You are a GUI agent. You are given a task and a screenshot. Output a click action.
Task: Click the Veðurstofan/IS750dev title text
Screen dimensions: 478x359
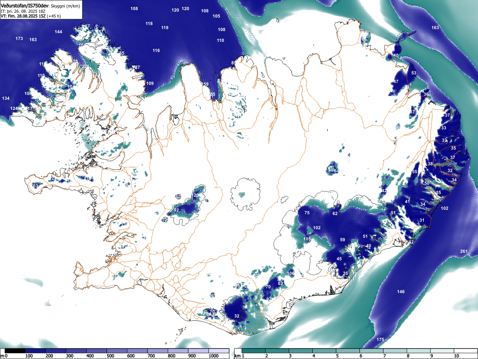pos(25,6)
